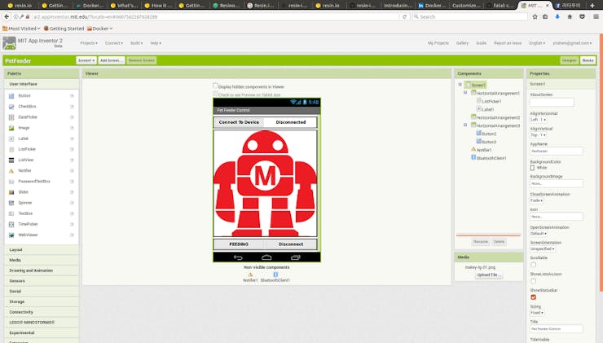This screenshot has width=603, height=343.
Task: Open the Sizing dropdown
Action: [537, 313]
